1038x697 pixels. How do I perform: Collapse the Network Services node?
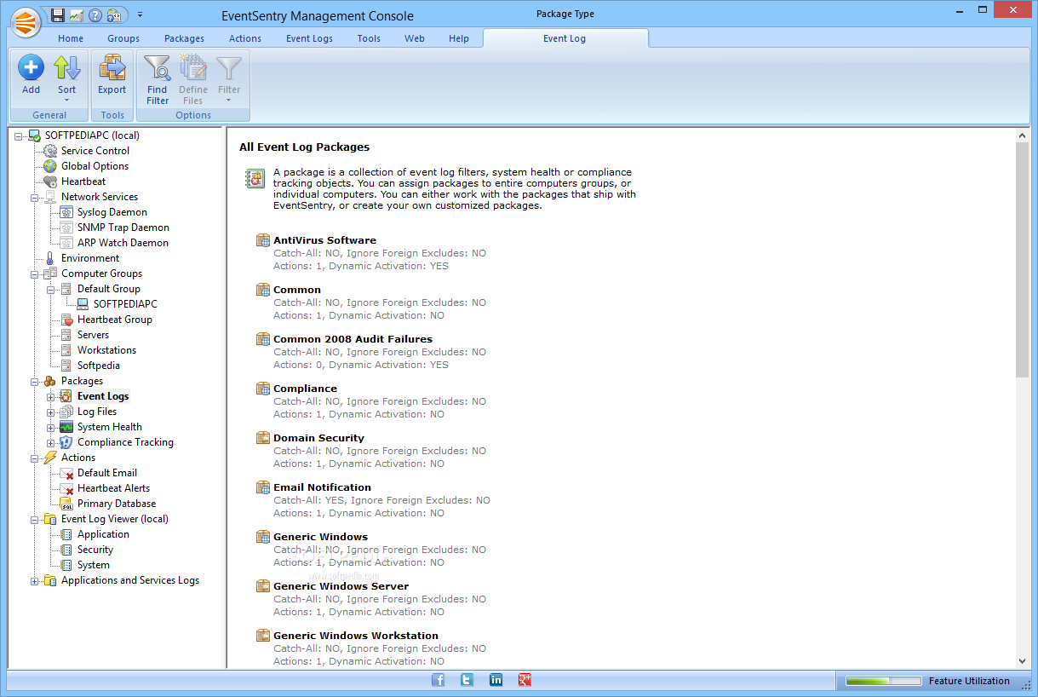35,198
